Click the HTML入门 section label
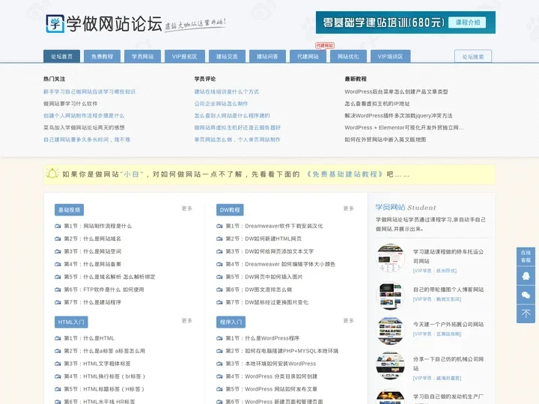539x404 pixels. (x=71, y=322)
